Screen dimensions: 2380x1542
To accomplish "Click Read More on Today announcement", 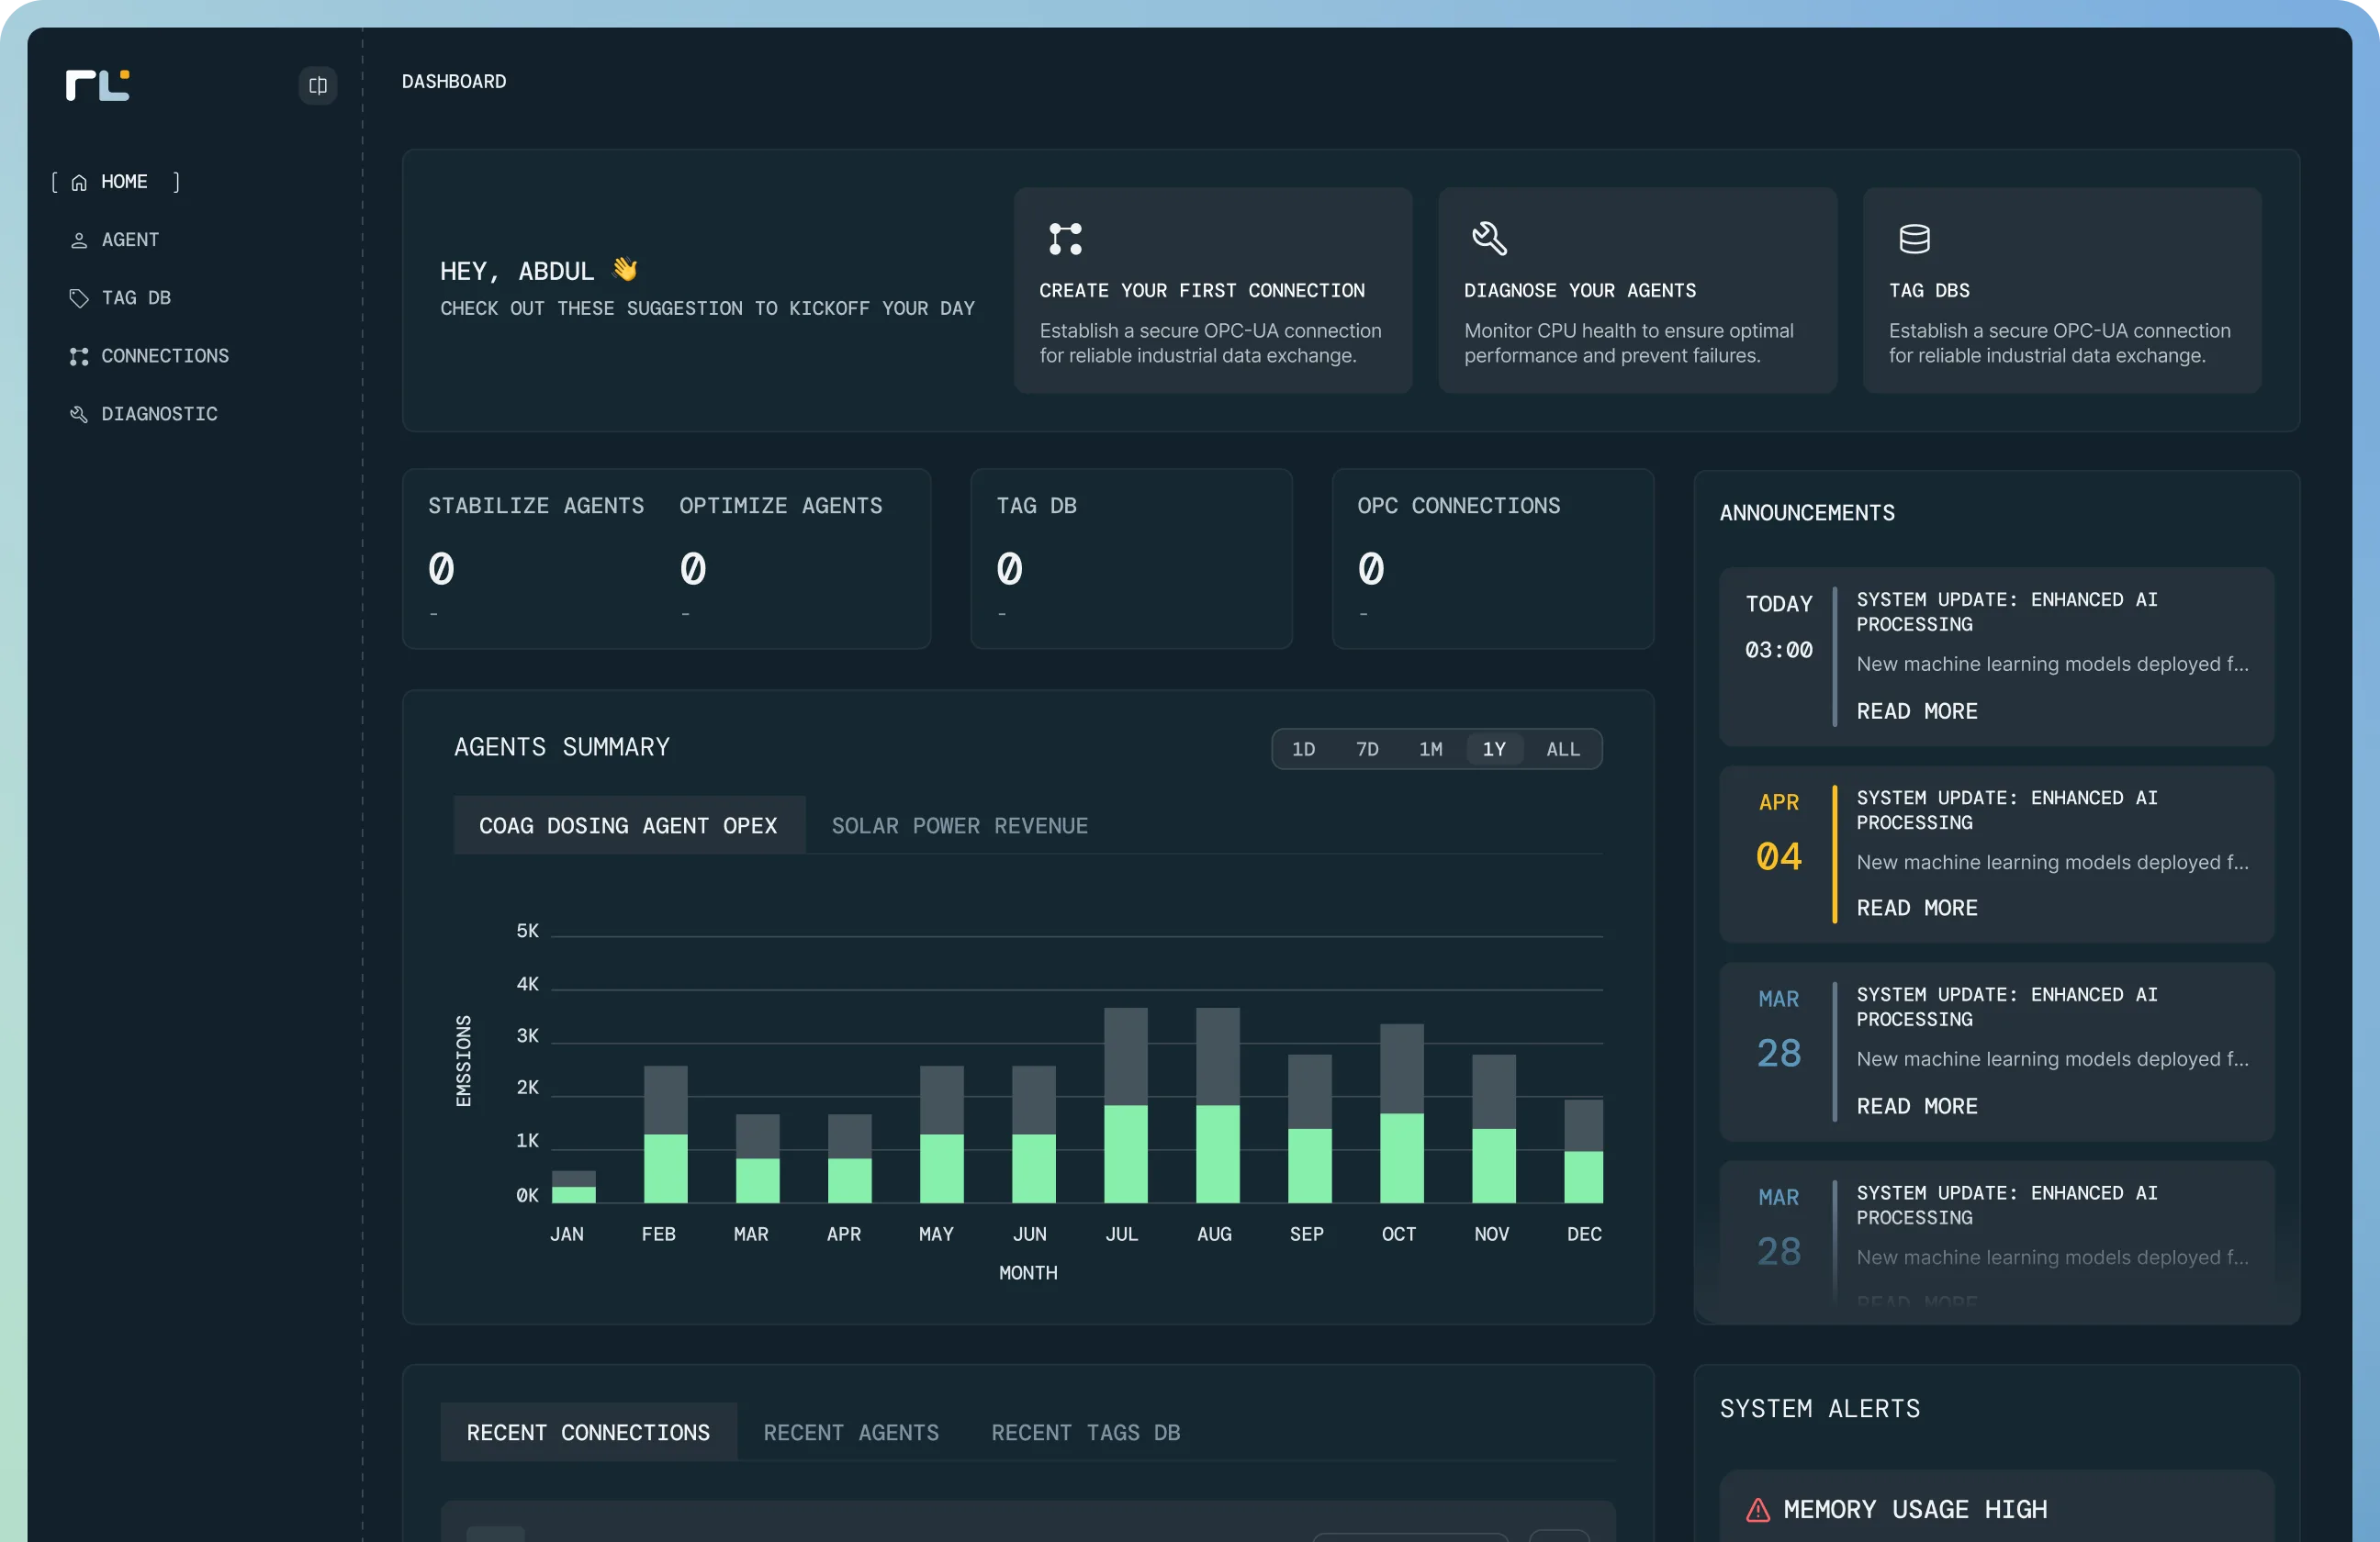I will pyautogui.click(x=1917, y=710).
